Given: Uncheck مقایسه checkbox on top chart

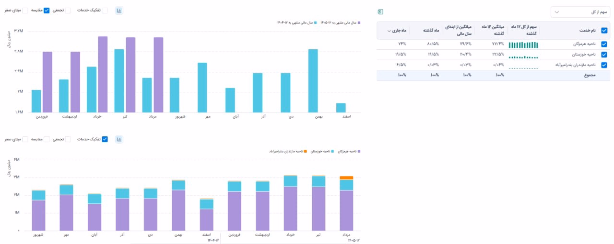Looking at the screenshot, I should pyautogui.click(x=47, y=10).
